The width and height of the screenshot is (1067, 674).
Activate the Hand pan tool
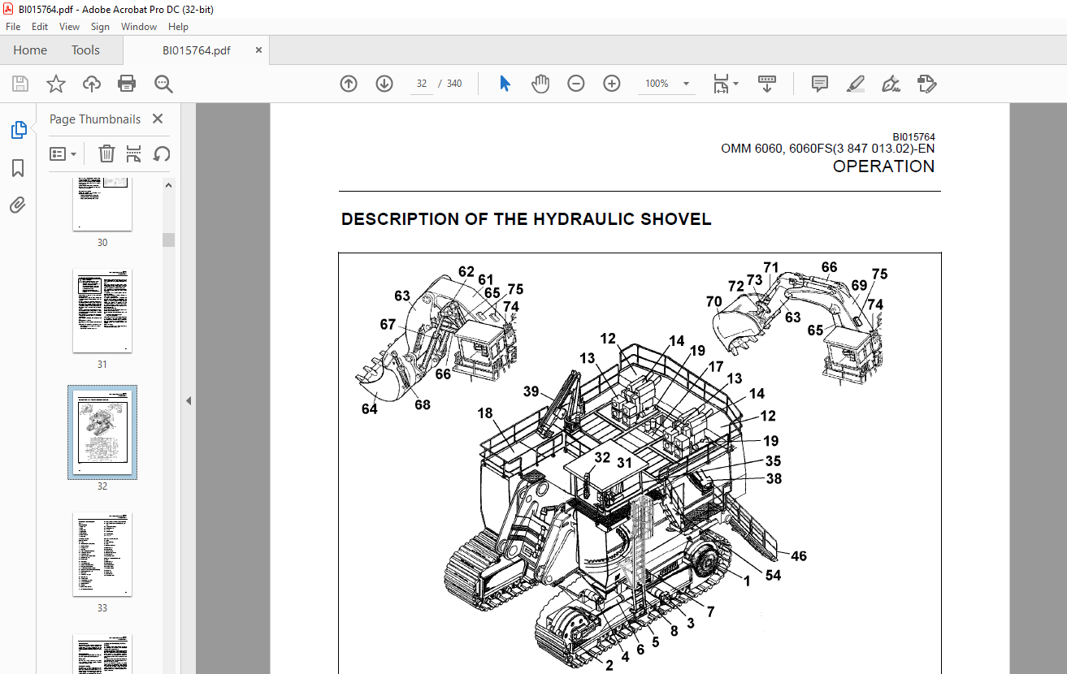coord(540,84)
